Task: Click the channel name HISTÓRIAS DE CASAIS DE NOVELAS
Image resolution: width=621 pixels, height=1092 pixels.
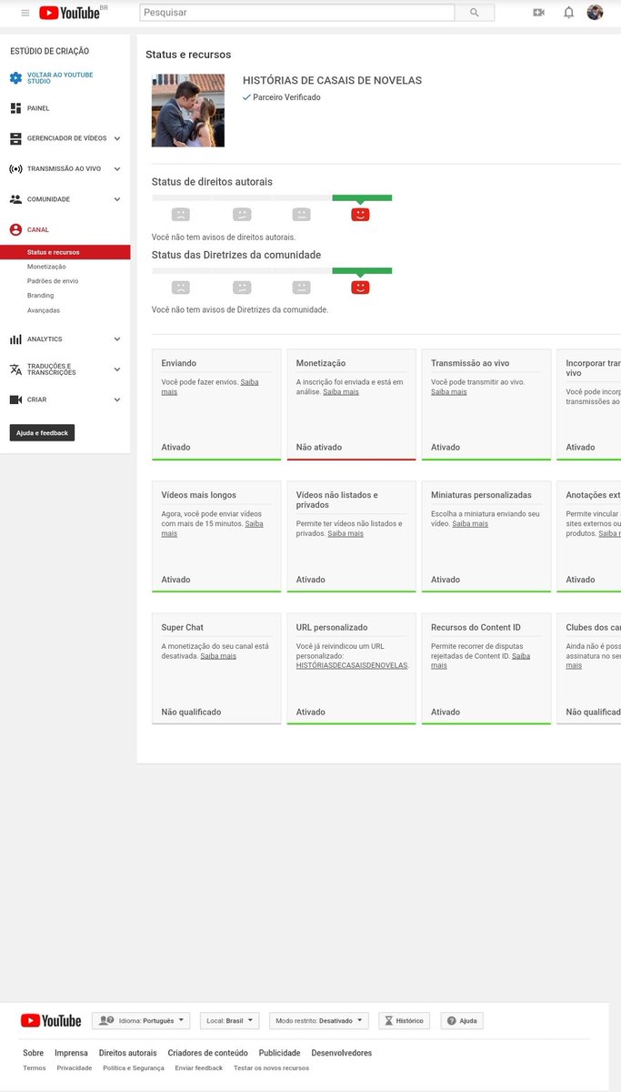Action: pyautogui.click(x=332, y=80)
